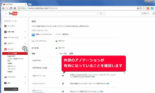The height and width of the screenshot is (93, 155).
Task: Click the 収益受け取り feature row label
Action: [x=37, y=60]
